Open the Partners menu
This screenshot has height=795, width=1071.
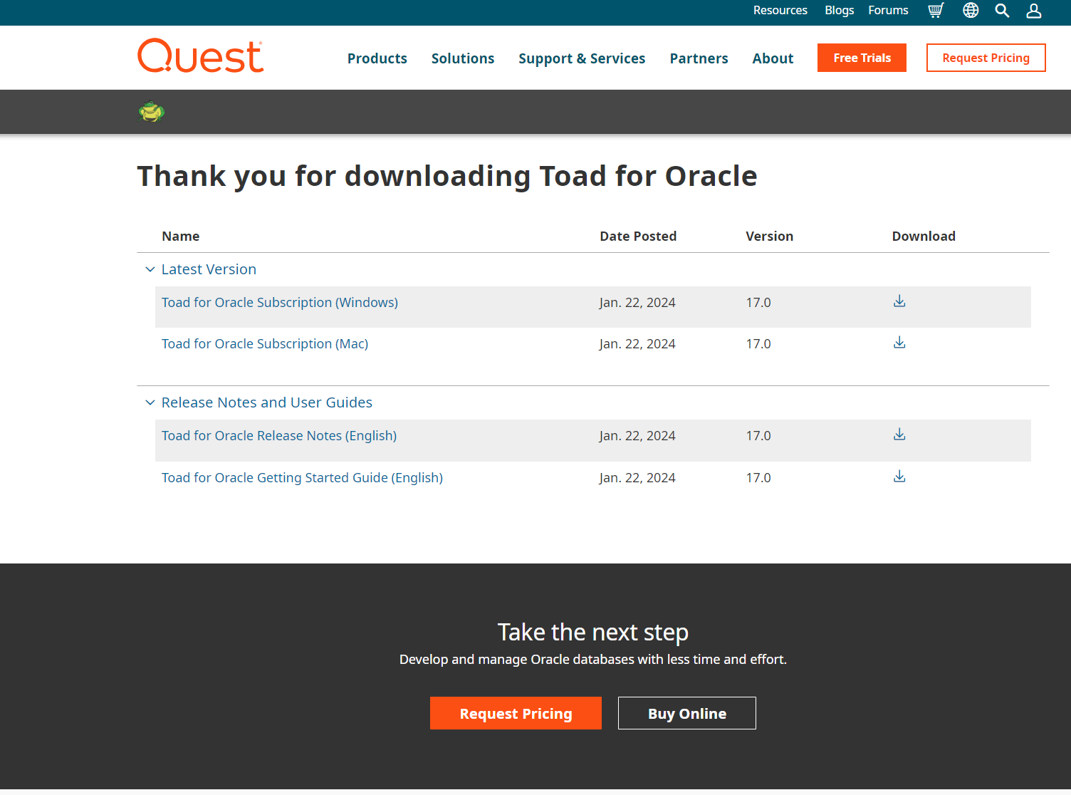pos(699,58)
